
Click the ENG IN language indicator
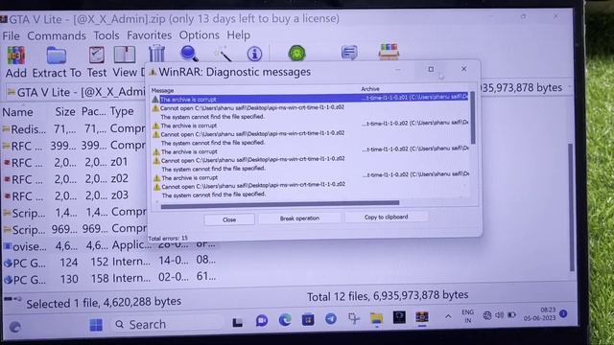pyautogui.click(x=467, y=316)
